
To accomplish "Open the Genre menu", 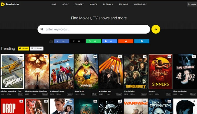I will (65, 4).
